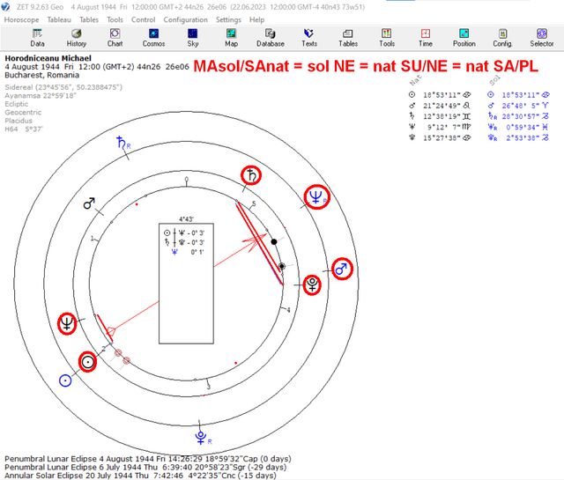Image resolution: width=564 pixels, height=480 pixels.
Task: Click the Position toolbar icon
Action: pyautogui.click(x=464, y=38)
